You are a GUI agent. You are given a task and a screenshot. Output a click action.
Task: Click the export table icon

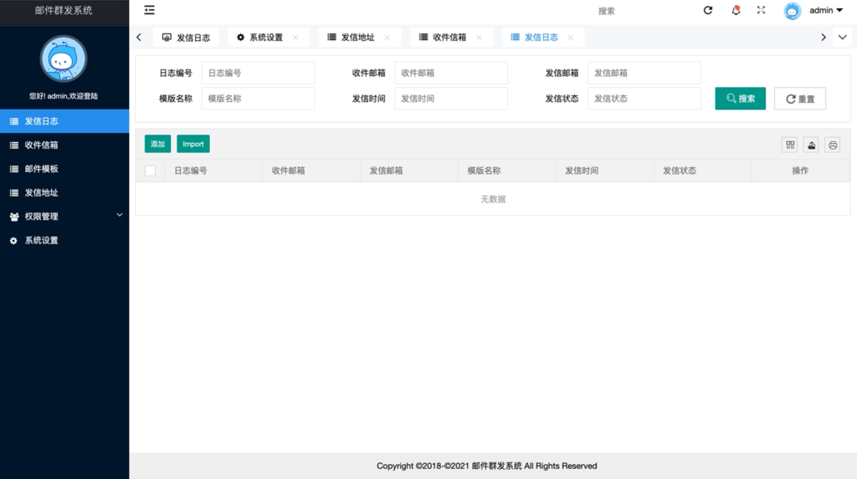click(x=811, y=145)
